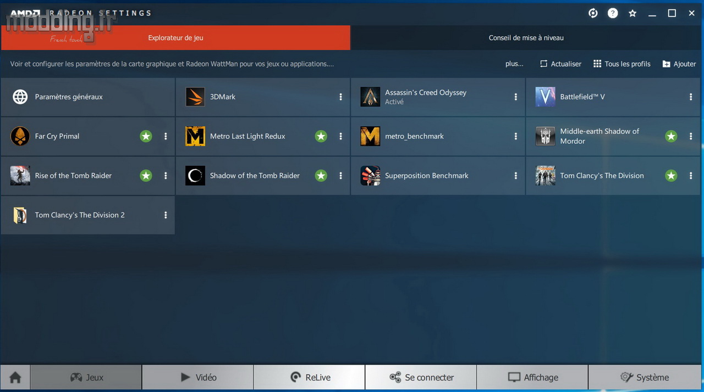The width and height of the screenshot is (704, 392).
Task: Toggle green star on Middle-earth Shadow of Mordor
Action: click(671, 136)
